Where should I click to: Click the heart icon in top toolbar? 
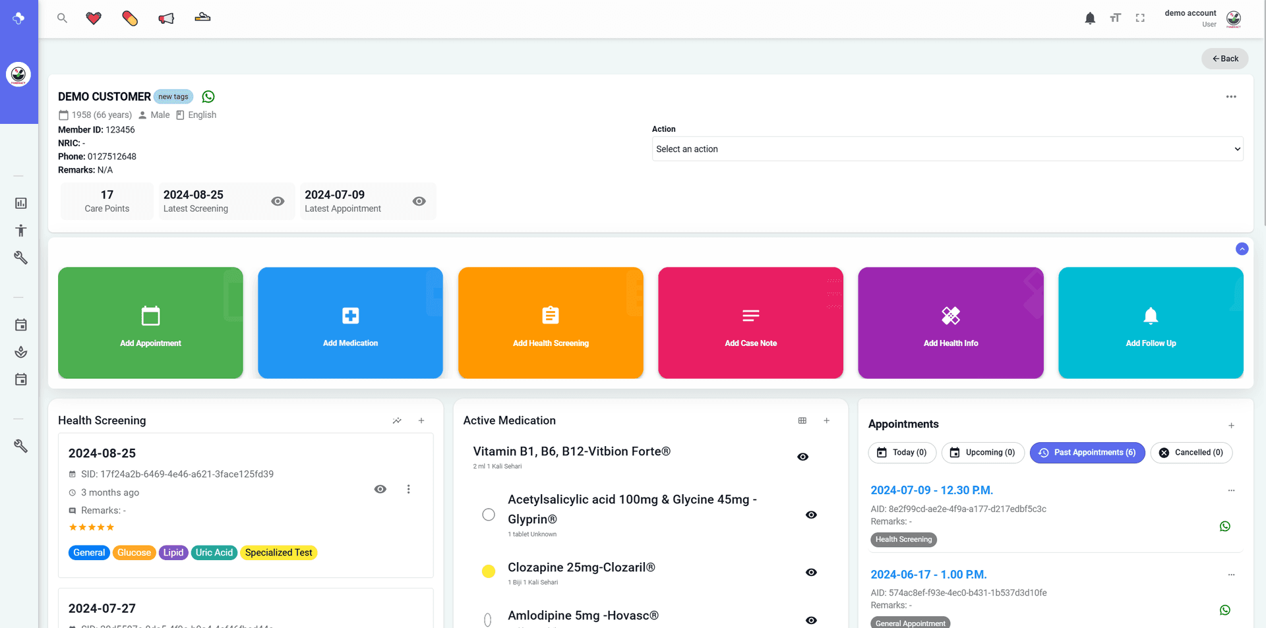click(94, 18)
